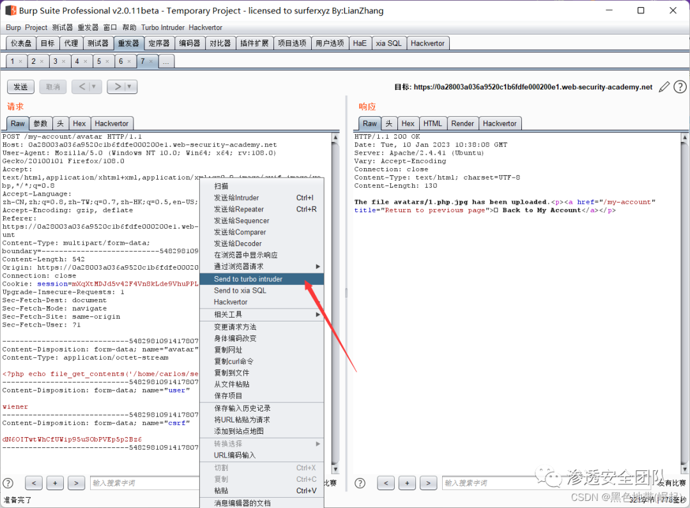
Task: Open the Repeater help question-mark icon
Action: pos(680,87)
